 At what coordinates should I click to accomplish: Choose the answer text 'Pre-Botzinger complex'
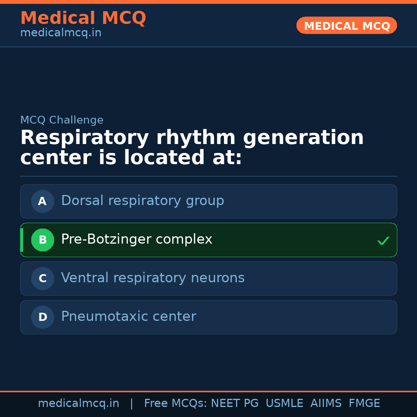[x=137, y=239]
